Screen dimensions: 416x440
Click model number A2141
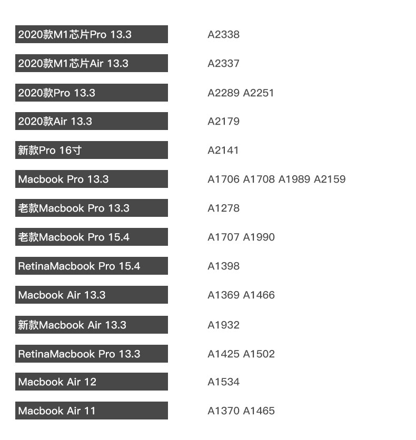(x=223, y=151)
